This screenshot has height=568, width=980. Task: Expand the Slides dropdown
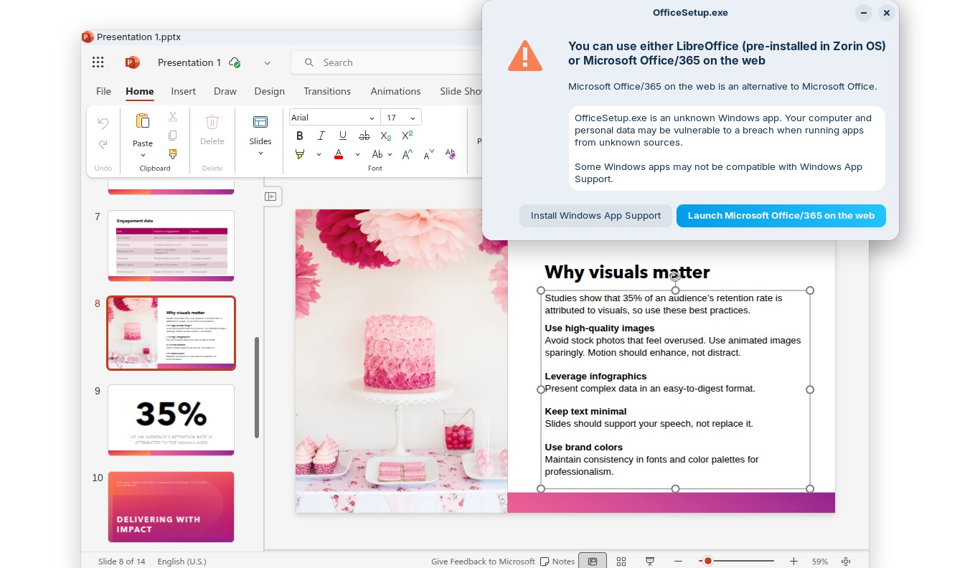pos(260,152)
